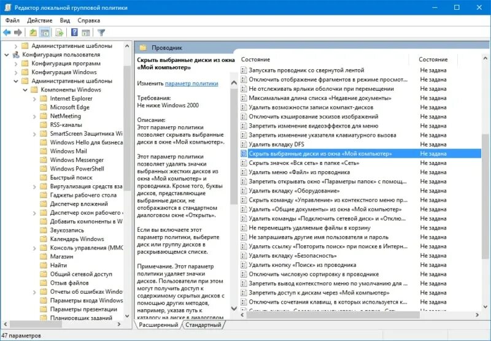
Task: Toggle the Show/Hide console tree icon
Action: [x=45, y=33]
